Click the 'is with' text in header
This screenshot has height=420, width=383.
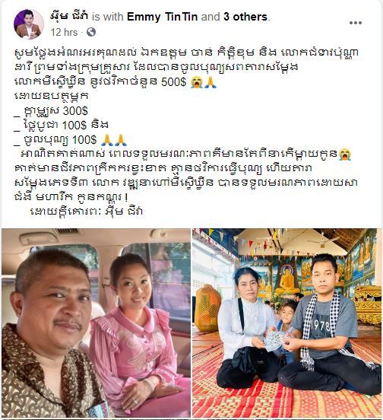point(107,17)
